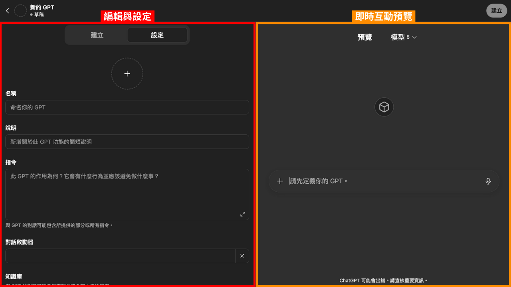Click the ChatGPT 可能會出錯 disclaimer text
The height and width of the screenshot is (287, 511).
point(383,281)
